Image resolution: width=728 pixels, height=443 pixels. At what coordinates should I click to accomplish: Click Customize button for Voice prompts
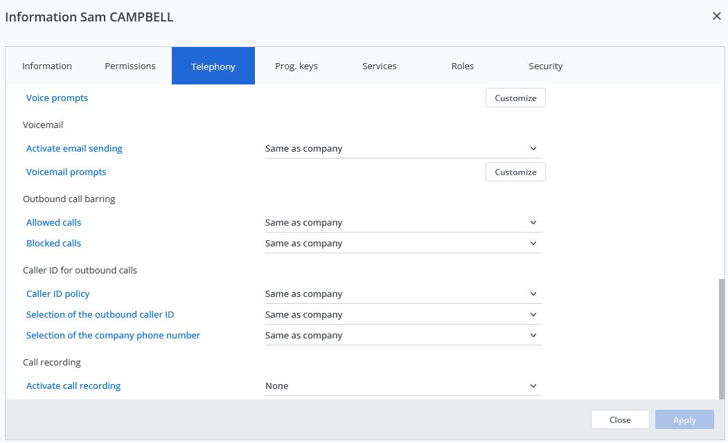(515, 98)
